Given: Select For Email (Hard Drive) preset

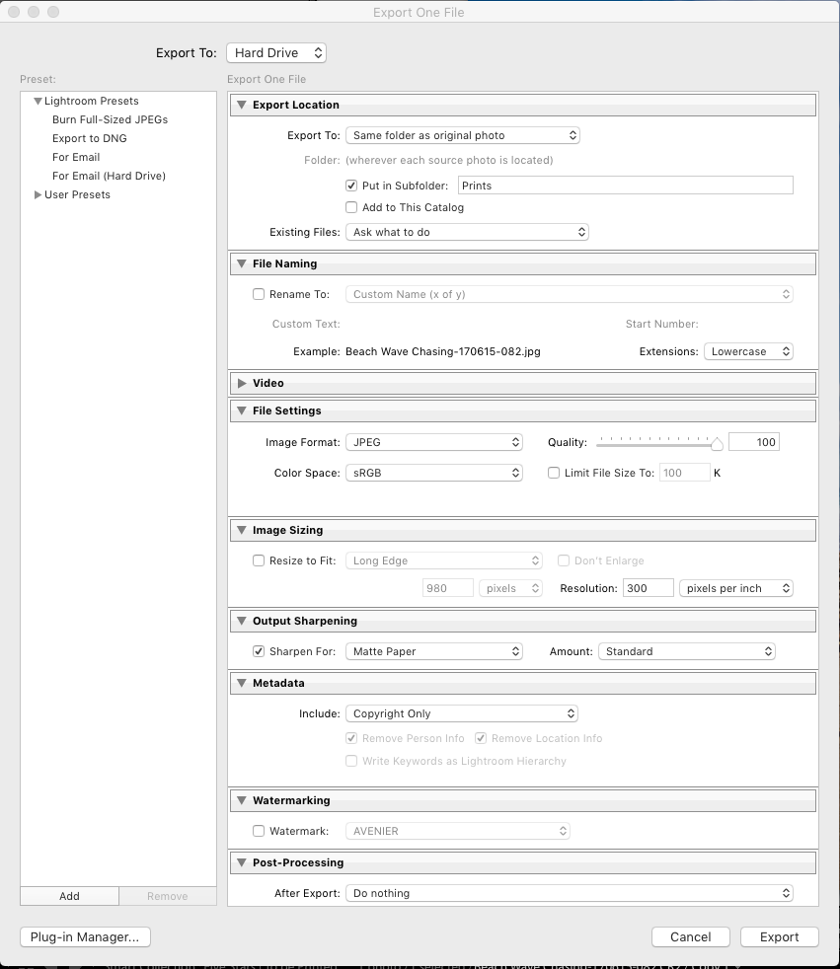Looking at the screenshot, I should (109, 176).
